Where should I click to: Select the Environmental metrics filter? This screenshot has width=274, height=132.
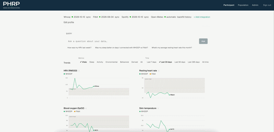(112, 62)
